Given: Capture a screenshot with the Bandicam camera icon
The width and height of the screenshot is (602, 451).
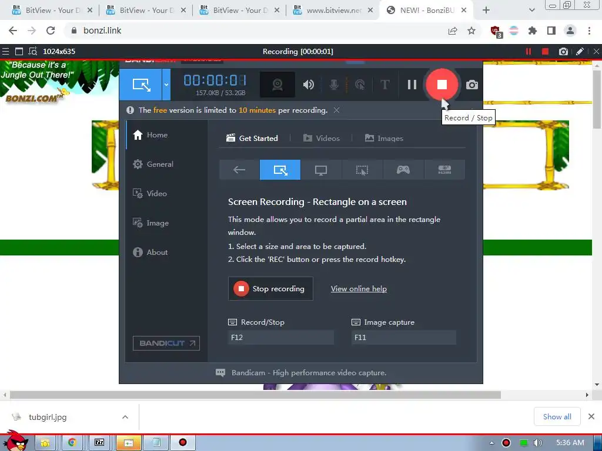Looking at the screenshot, I should [472, 85].
